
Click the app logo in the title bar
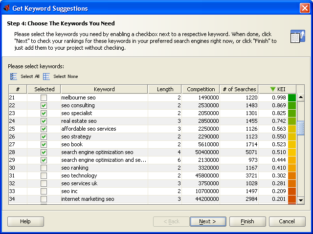click(x=6, y=8)
